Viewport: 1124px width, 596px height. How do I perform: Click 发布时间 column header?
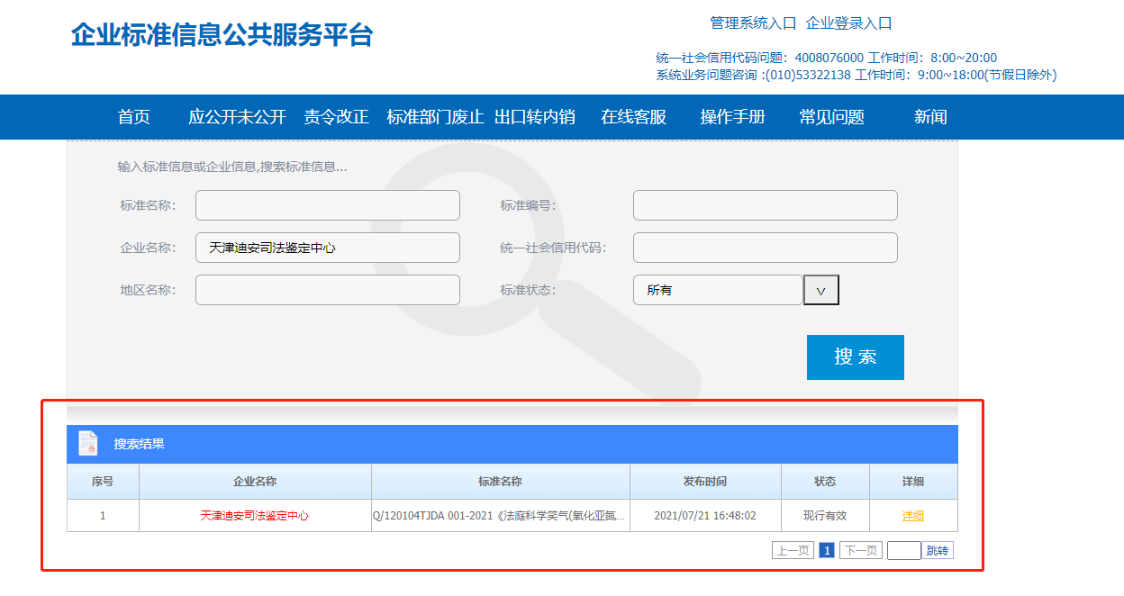[705, 482]
